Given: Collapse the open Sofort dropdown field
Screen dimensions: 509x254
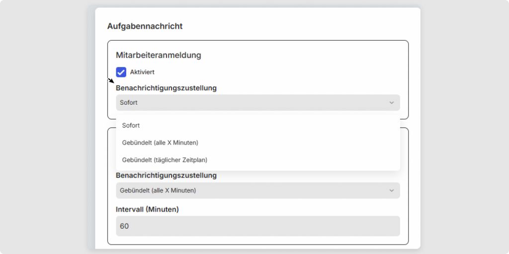Looking at the screenshot, I should 249,103.
